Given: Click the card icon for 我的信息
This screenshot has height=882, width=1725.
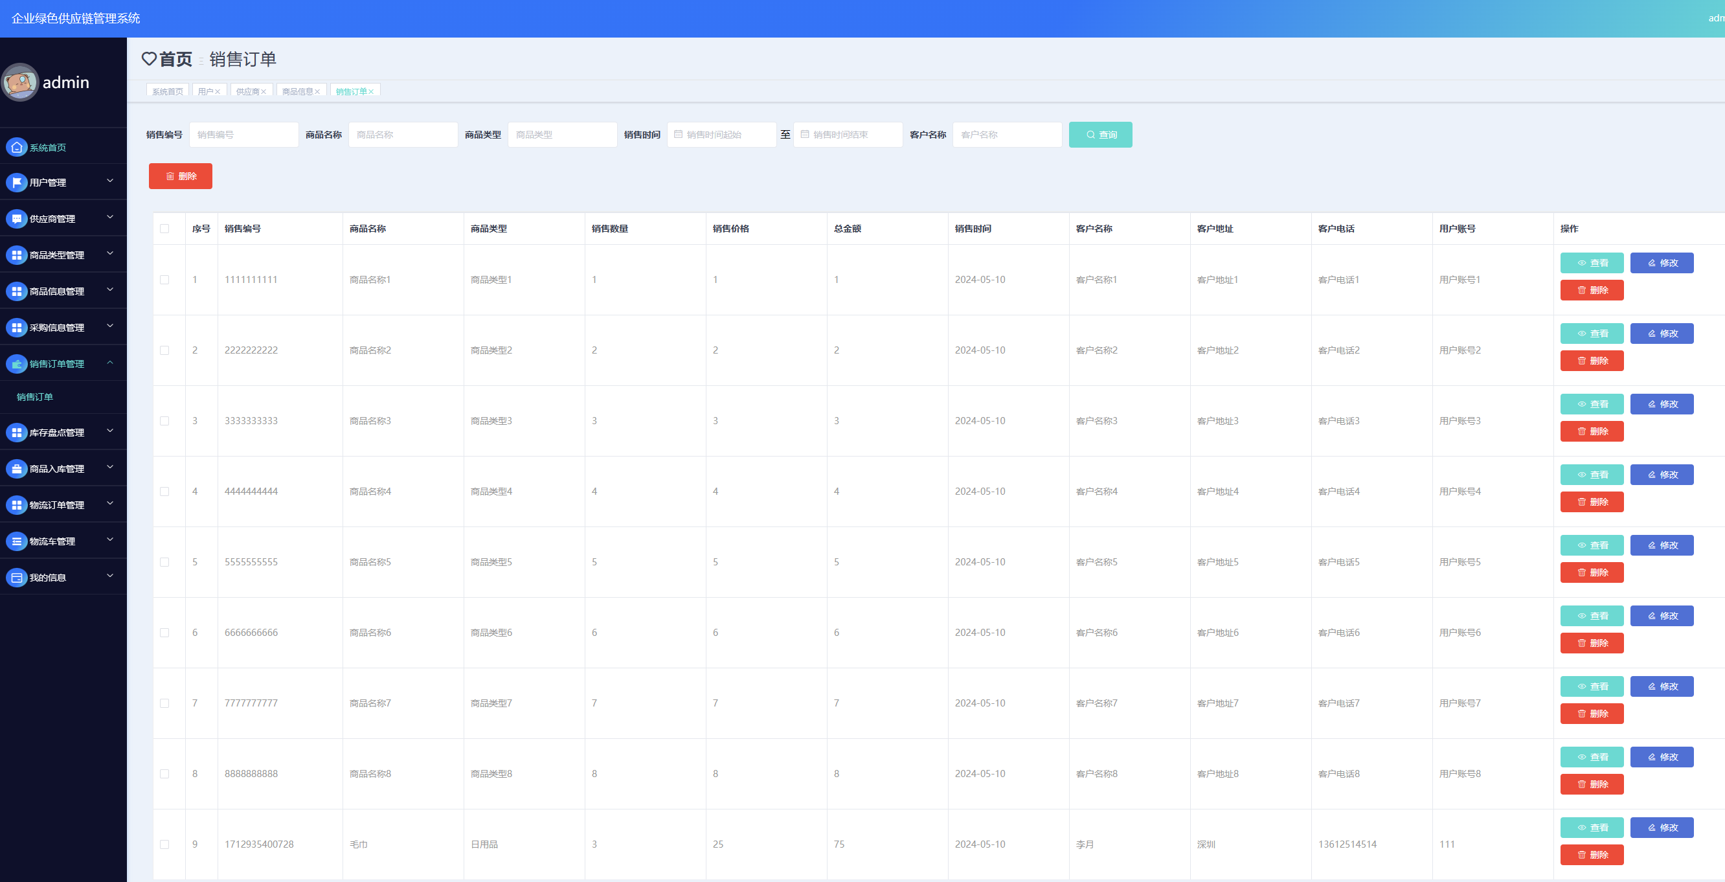Looking at the screenshot, I should coord(17,577).
